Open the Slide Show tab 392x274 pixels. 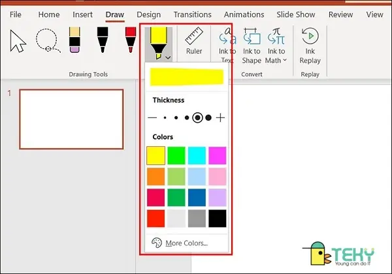[x=296, y=14]
